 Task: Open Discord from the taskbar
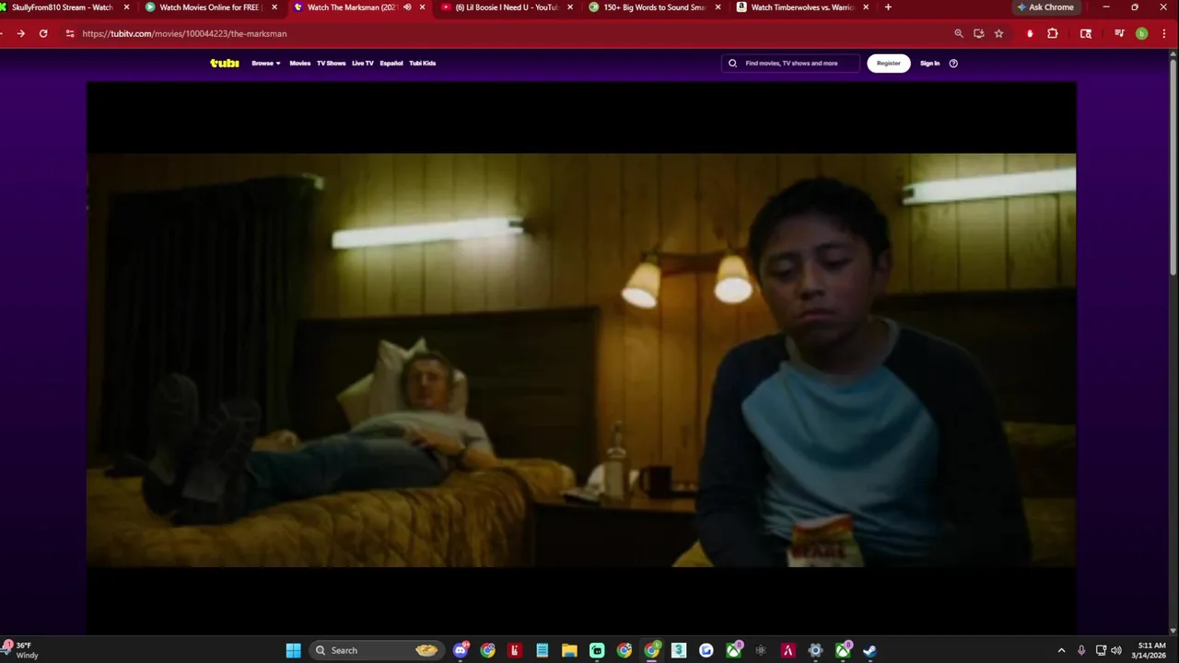(x=461, y=650)
